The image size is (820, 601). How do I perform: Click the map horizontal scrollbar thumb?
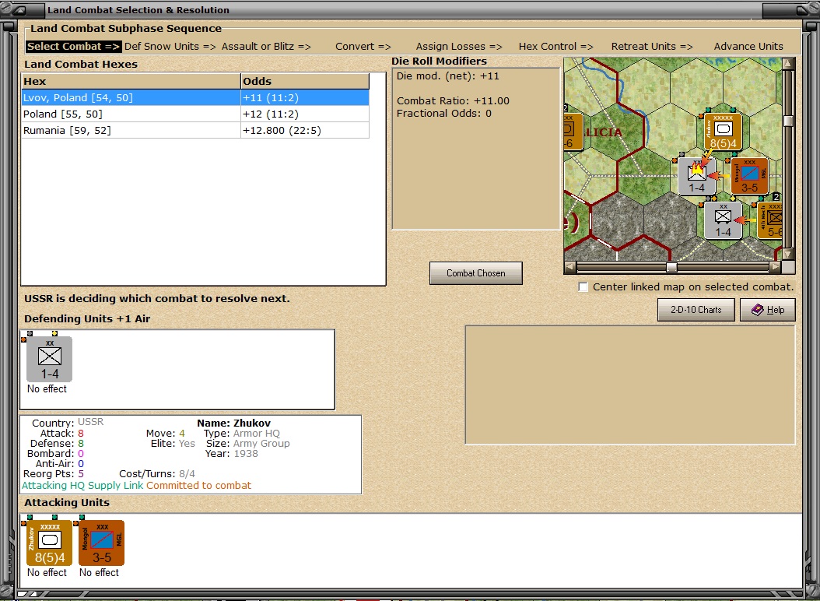671,267
